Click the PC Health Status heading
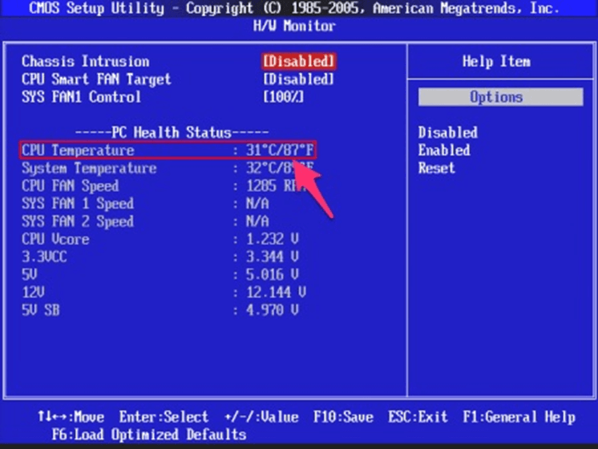Image resolution: width=598 pixels, height=449 pixels. pos(172,133)
